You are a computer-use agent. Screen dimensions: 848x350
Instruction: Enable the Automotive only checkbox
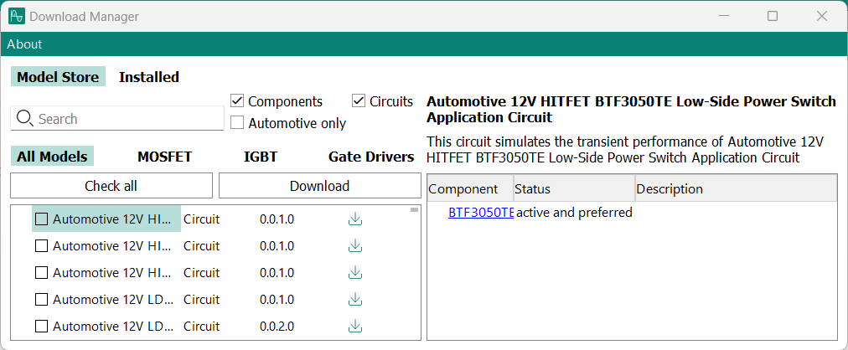point(237,123)
